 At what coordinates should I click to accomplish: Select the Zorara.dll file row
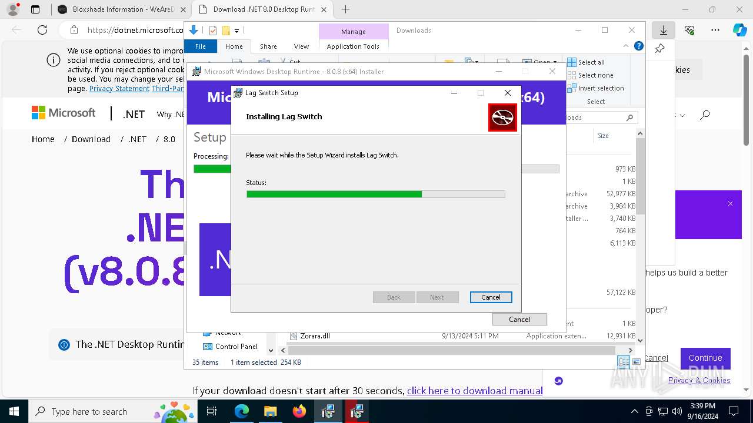(461, 336)
